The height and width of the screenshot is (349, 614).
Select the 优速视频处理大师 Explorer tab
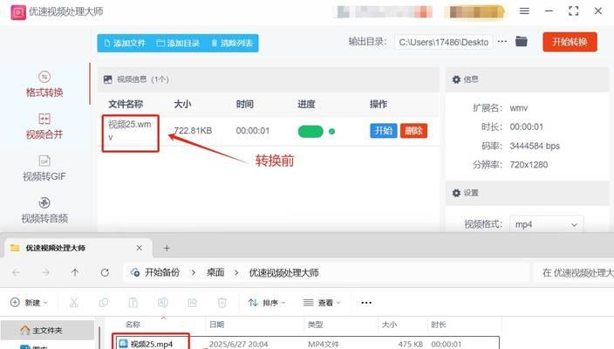click(77, 248)
